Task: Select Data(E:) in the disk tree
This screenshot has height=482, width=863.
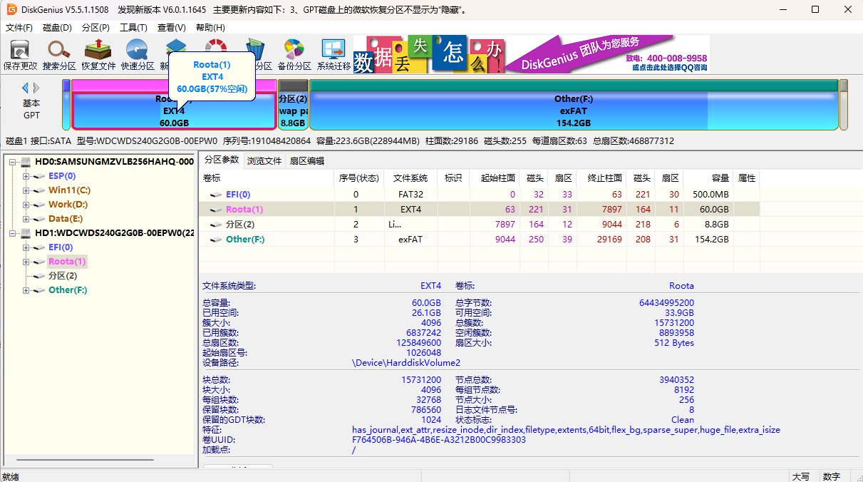Action: click(66, 219)
